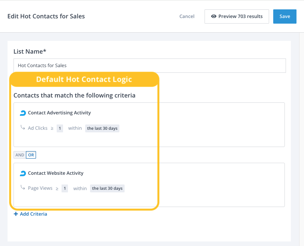
Task: Select the OR logic operator
Action: point(31,155)
